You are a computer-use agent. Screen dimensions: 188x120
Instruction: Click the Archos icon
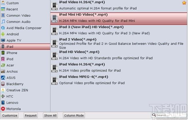tap(3, 71)
